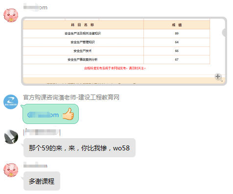This screenshot has height=194, width=233.
Task: Click the pig avatar beside 多谢课程 message
Action: [x=11, y=170]
